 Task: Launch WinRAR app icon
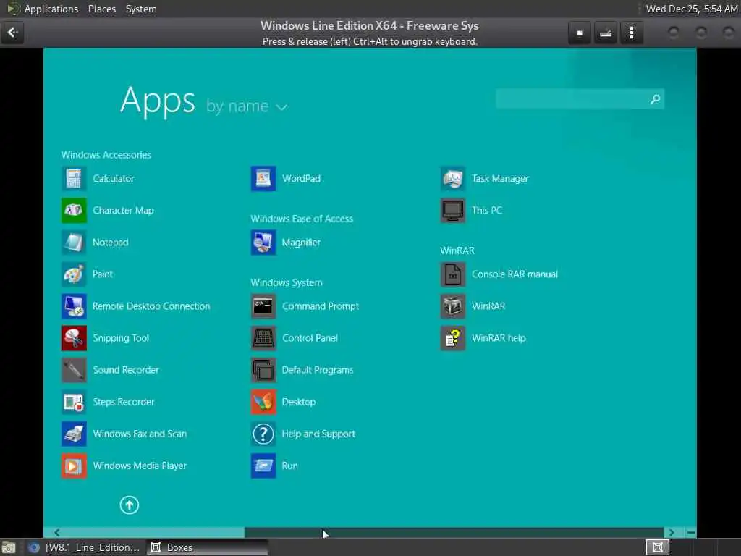pos(453,306)
